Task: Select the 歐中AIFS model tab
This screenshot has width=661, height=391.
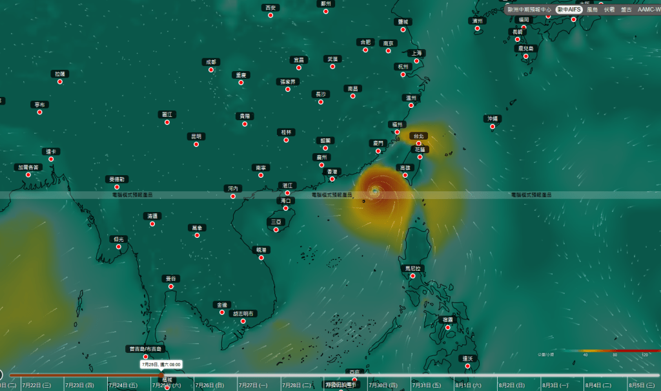Action: point(569,9)
